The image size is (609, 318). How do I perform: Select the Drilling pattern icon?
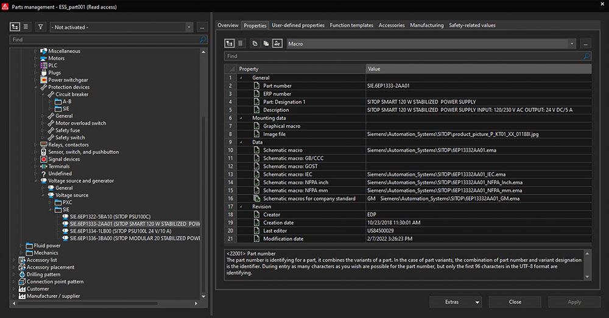[22, 275]
